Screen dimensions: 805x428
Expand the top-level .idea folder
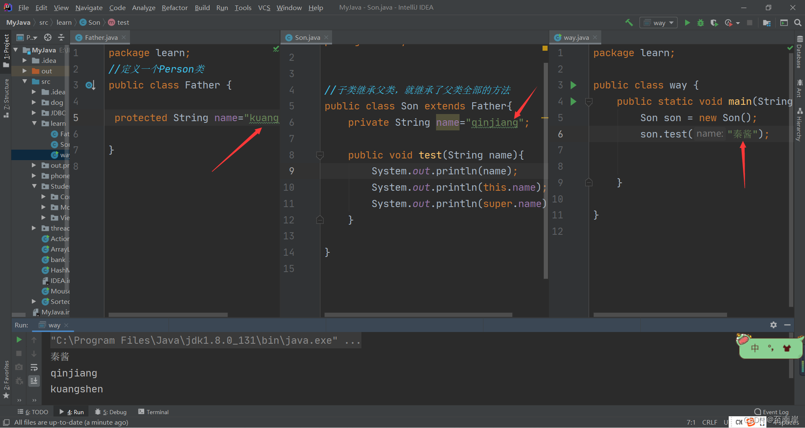coord(25,60)
